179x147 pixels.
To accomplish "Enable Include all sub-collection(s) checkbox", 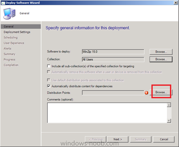I will (x=49, y=66).
